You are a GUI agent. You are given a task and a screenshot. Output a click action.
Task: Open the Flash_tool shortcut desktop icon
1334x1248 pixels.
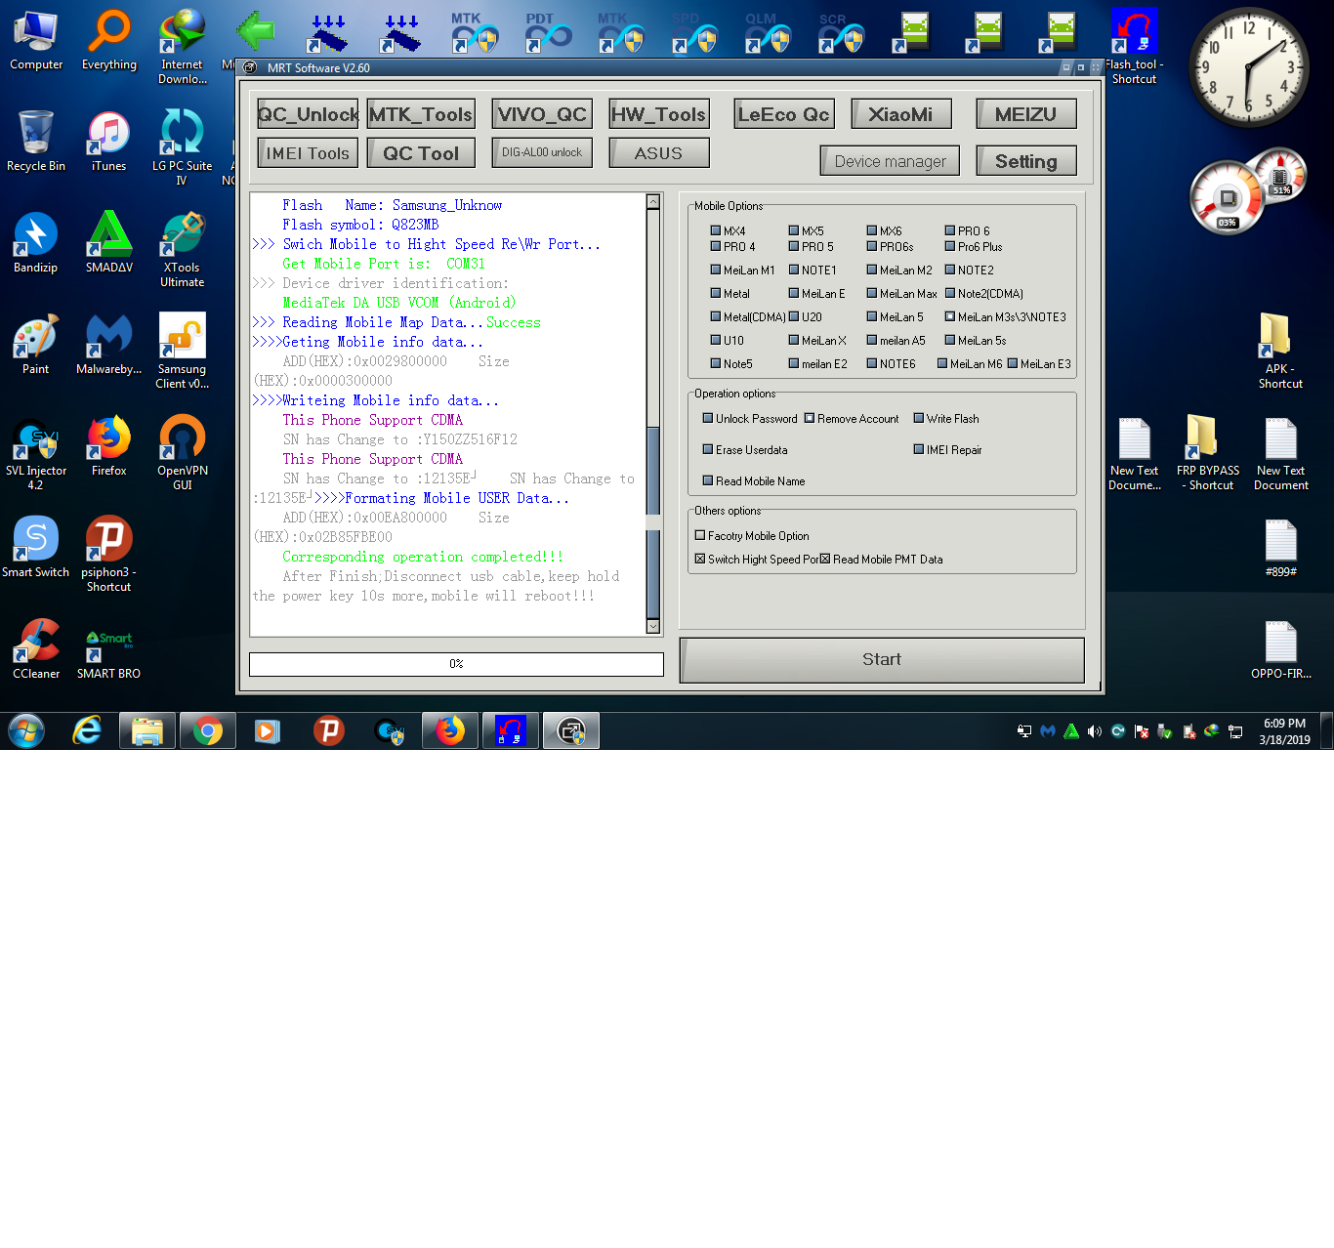(1134, 45)
